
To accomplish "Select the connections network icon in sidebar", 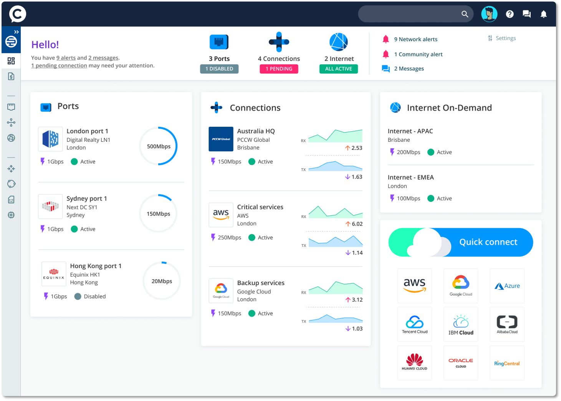I will click(11, 122).
